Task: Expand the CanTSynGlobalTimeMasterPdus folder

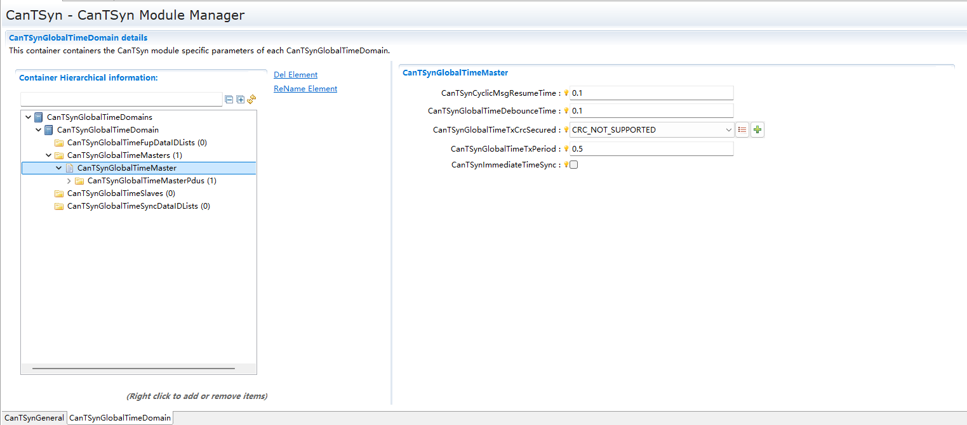Action: click(x=69, y=181)
